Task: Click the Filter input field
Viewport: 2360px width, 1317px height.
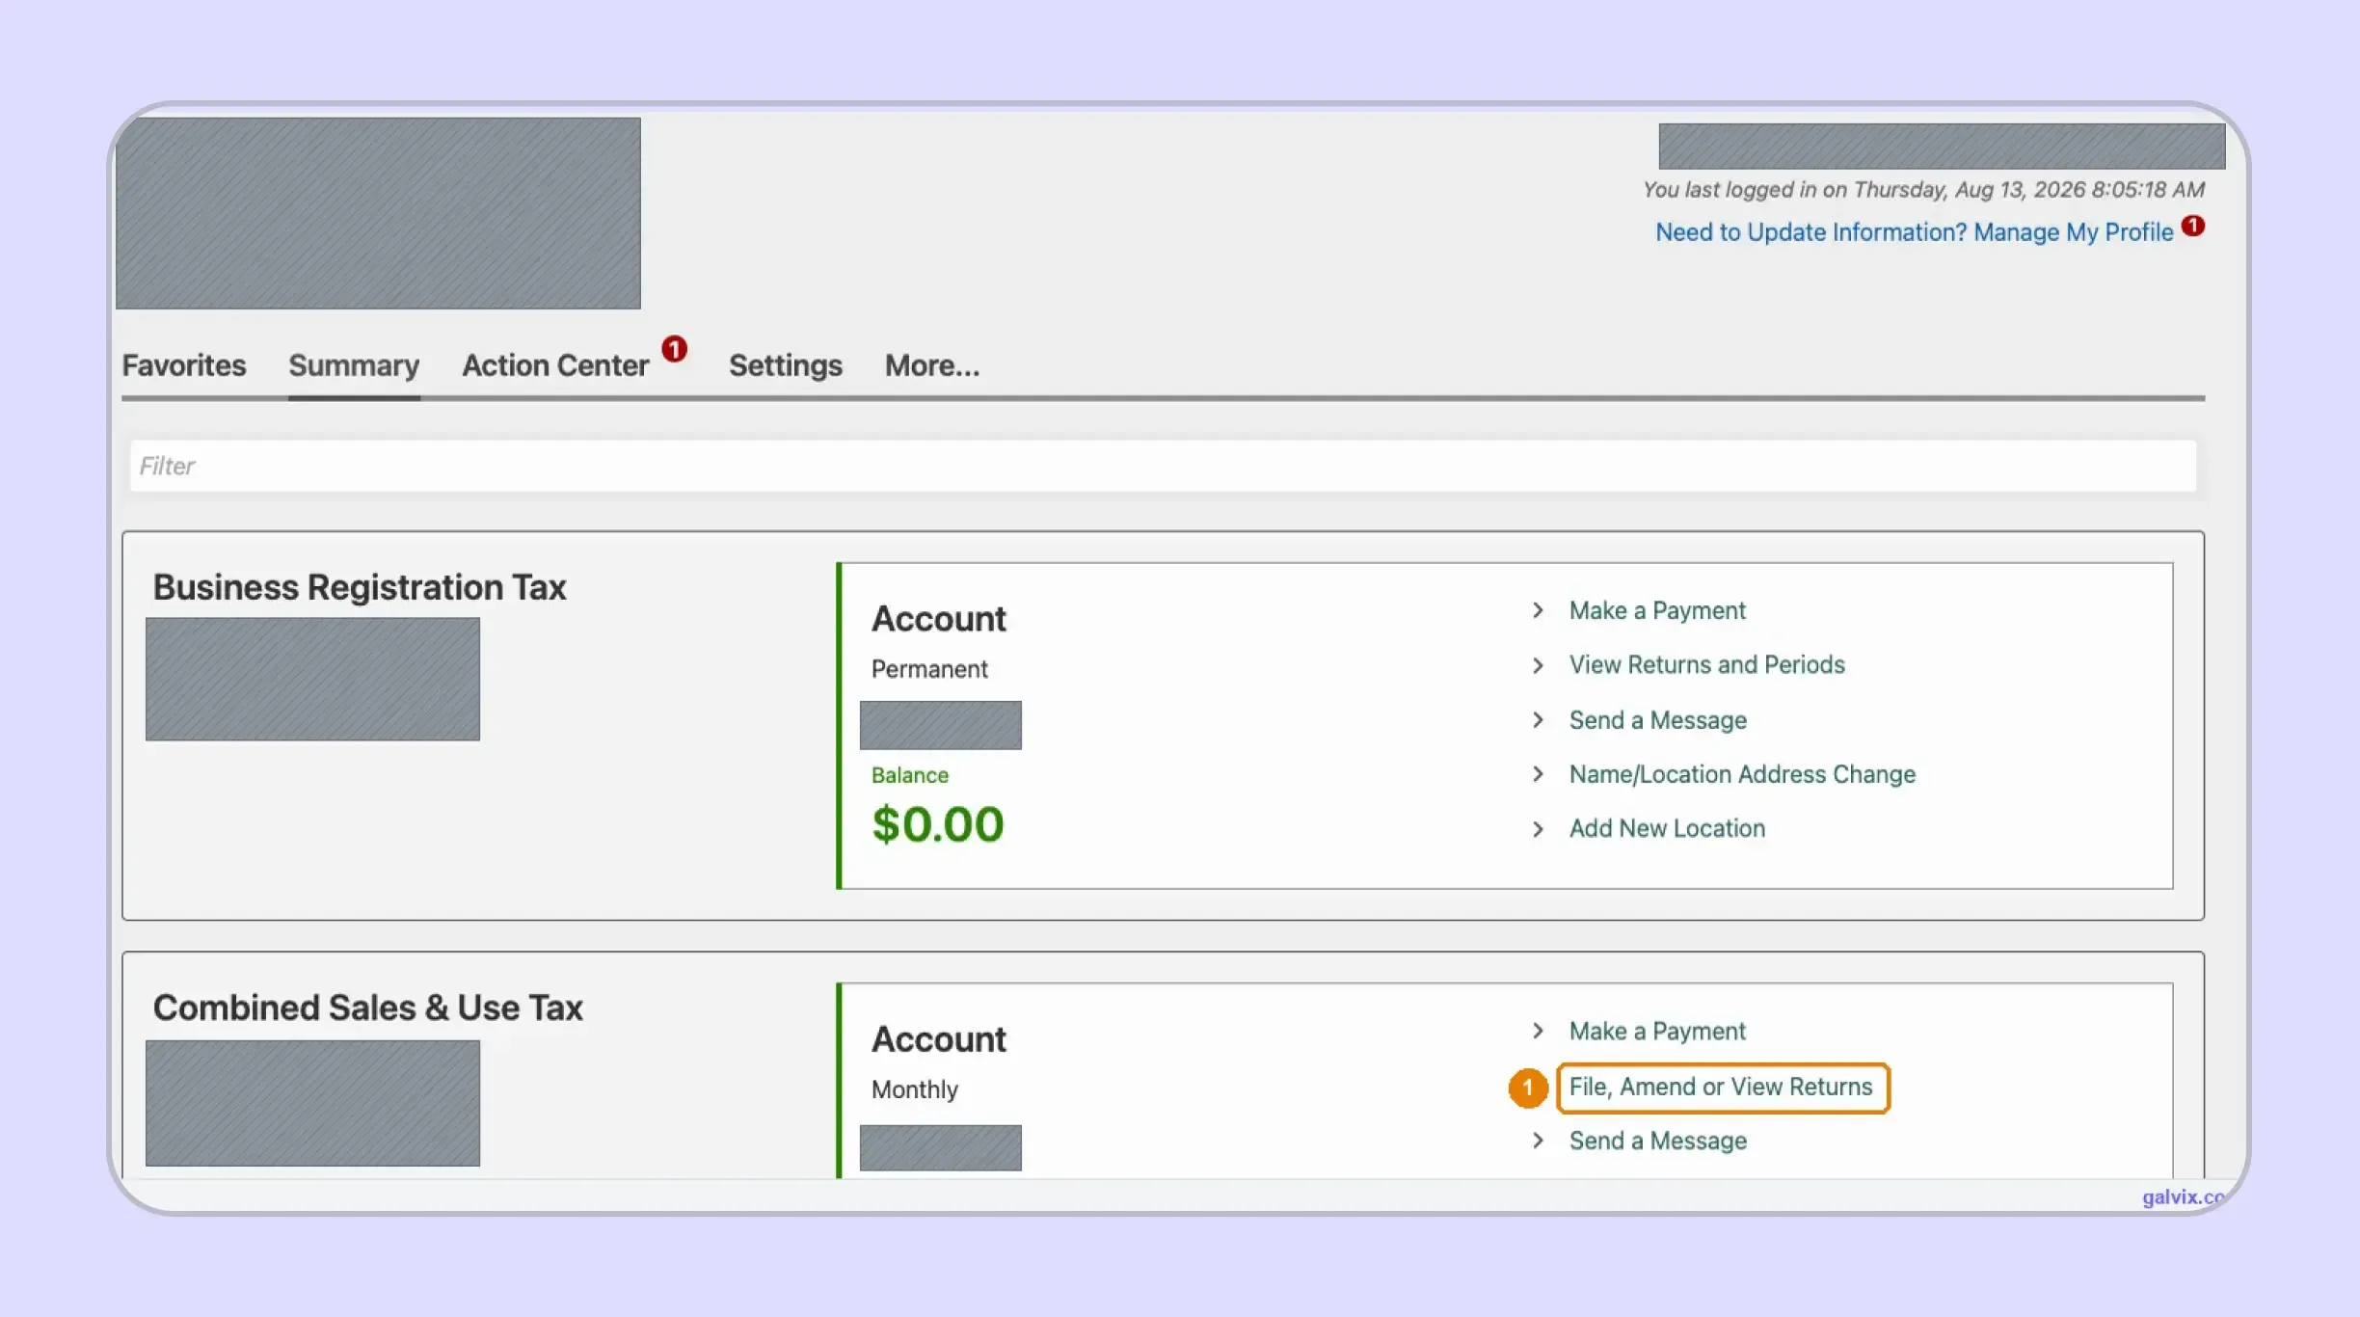Action: tap(1164, 466)
